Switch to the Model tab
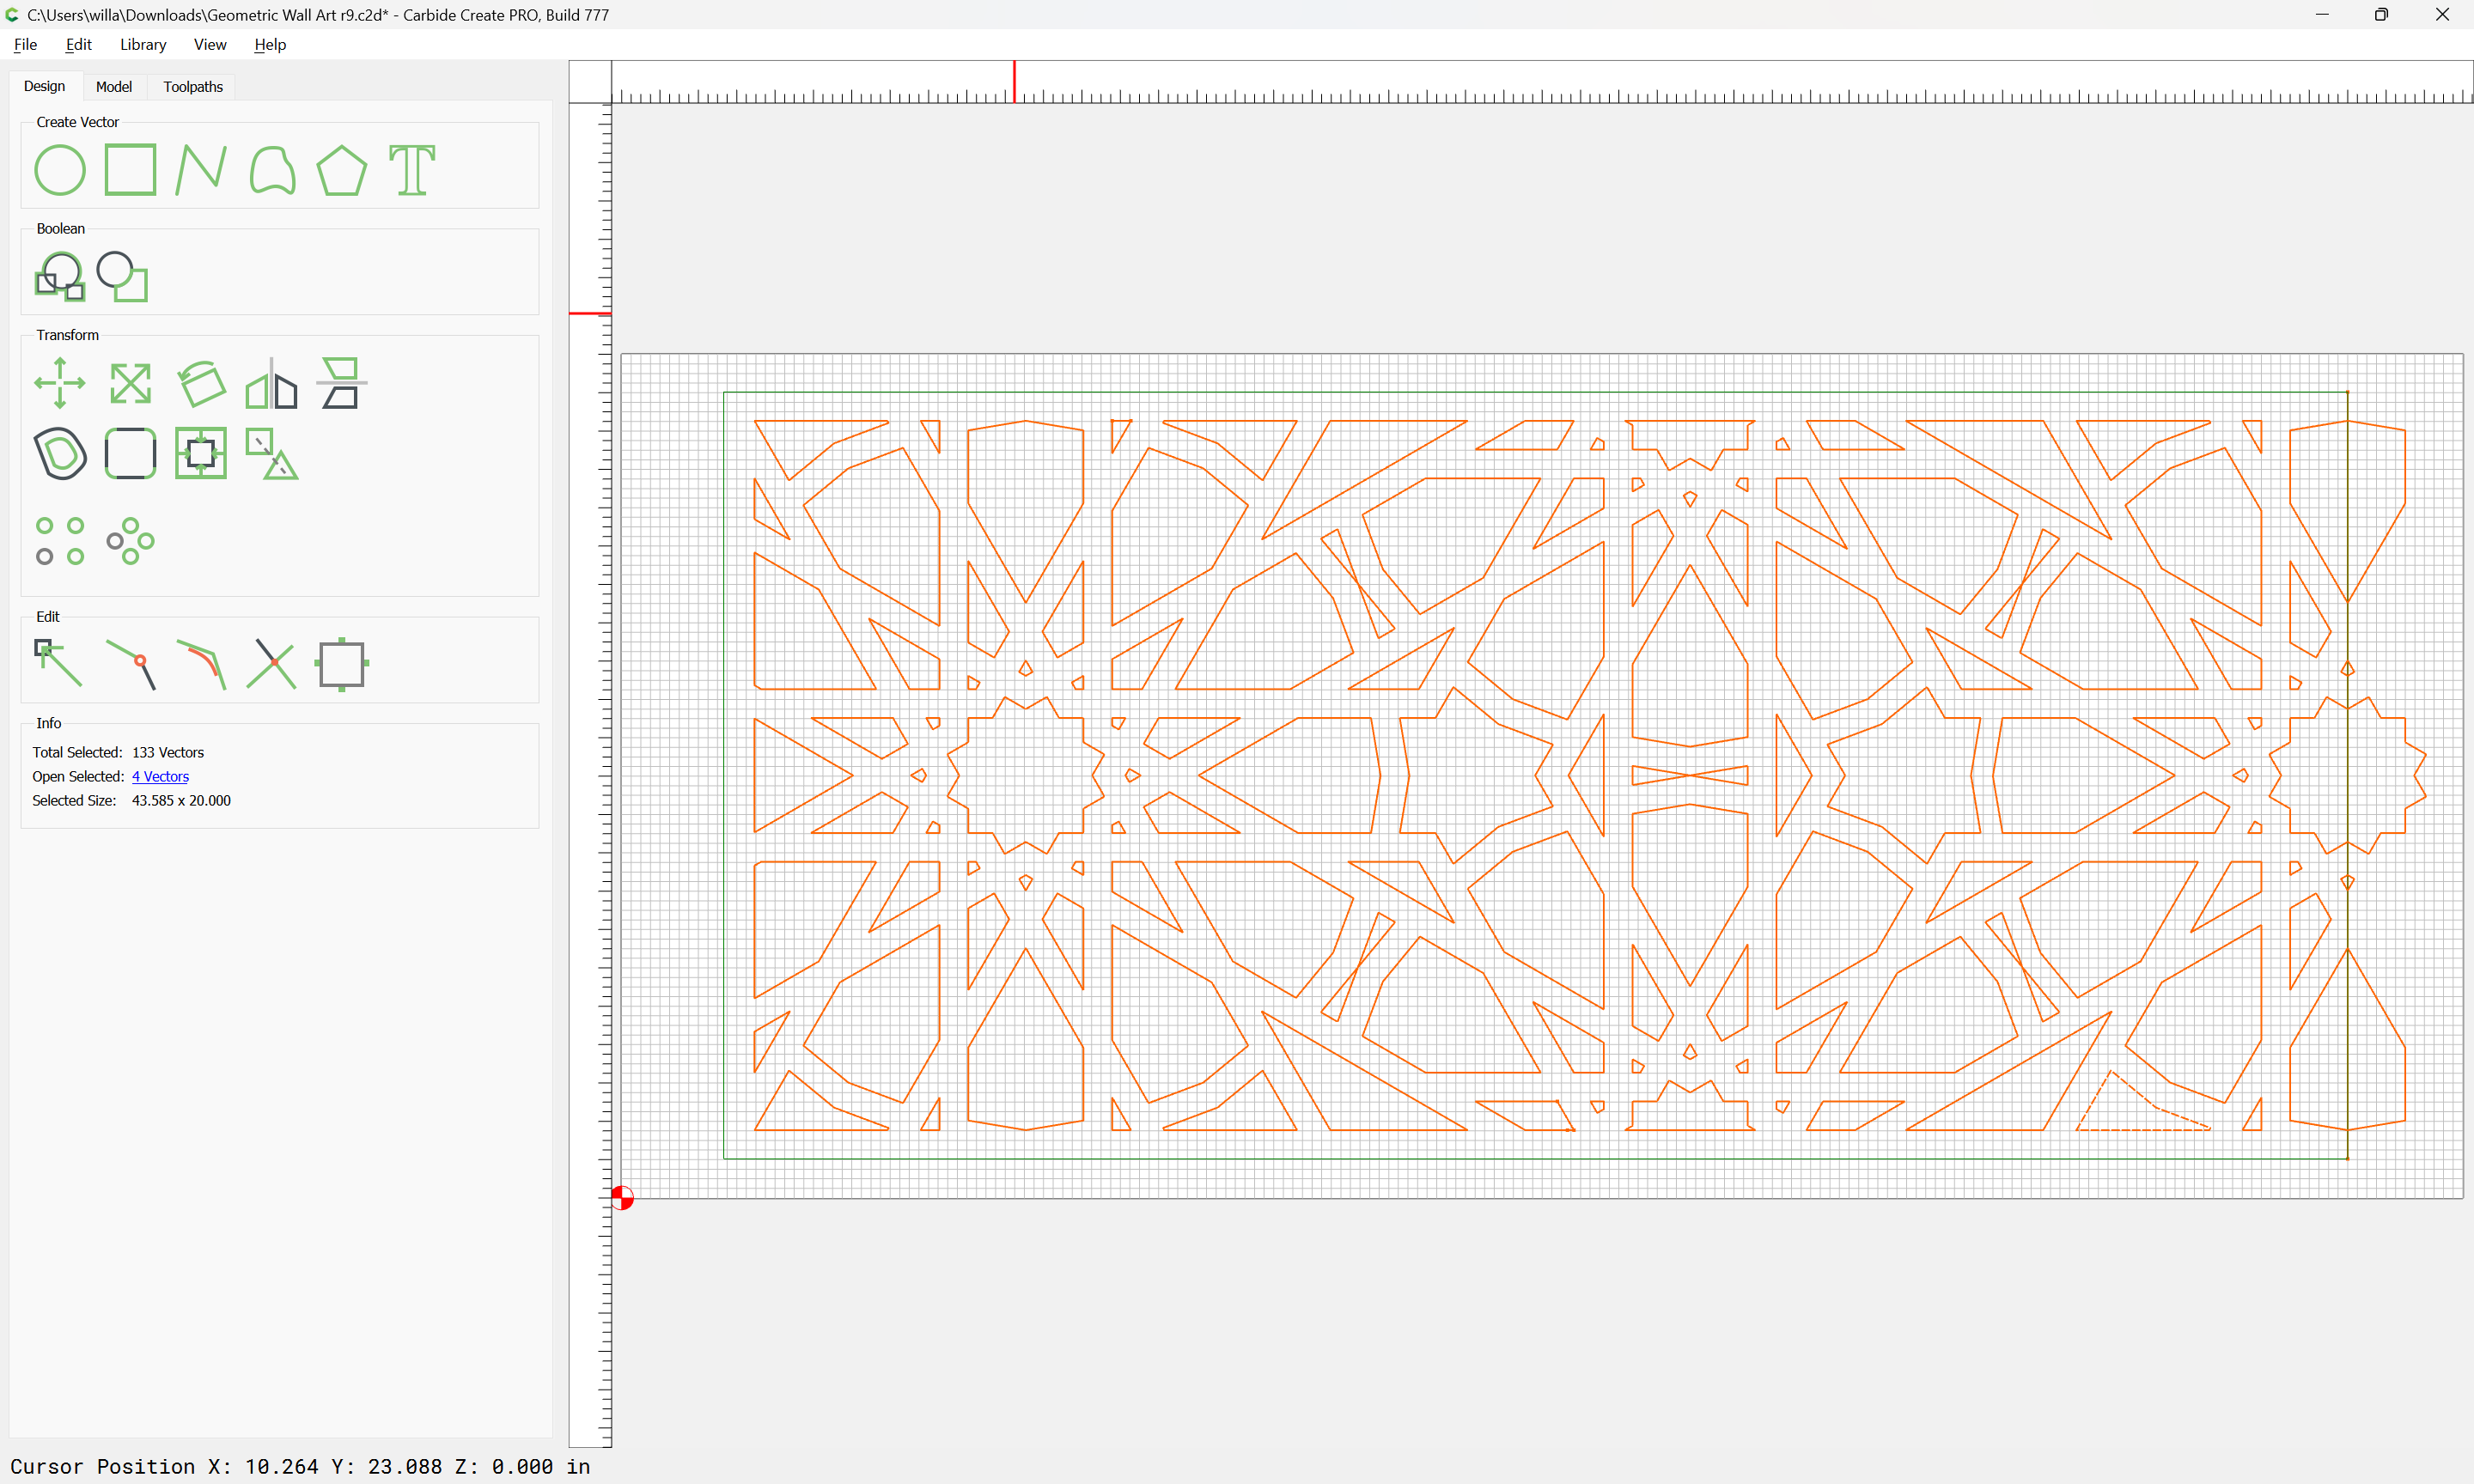2474x1484 pixels. pos(114,87)
